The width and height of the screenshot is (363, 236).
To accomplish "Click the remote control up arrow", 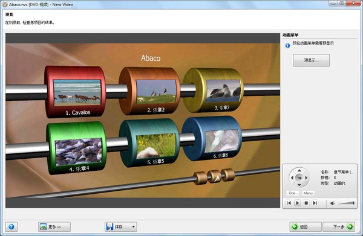I will tap(299, 171).
